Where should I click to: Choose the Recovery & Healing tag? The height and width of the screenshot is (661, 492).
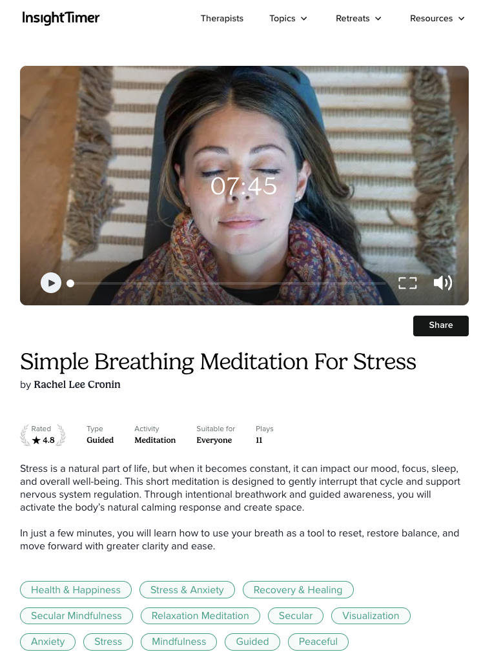click(x=298, y=590)
